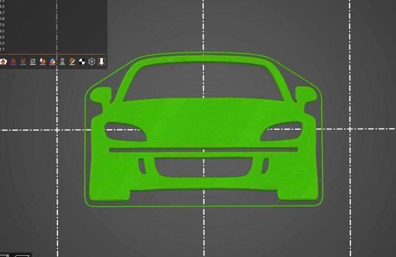Screen dimensions: 396x257
Task: Select the green car model preview
Action: (x=203, y=129)
